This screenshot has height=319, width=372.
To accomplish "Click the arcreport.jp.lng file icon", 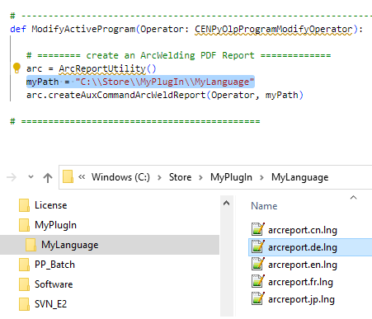I will 258,298.
